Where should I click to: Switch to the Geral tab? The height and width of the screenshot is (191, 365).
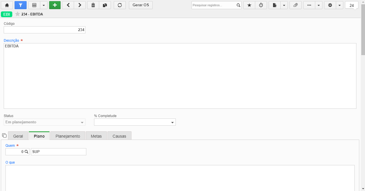point(18,136)
